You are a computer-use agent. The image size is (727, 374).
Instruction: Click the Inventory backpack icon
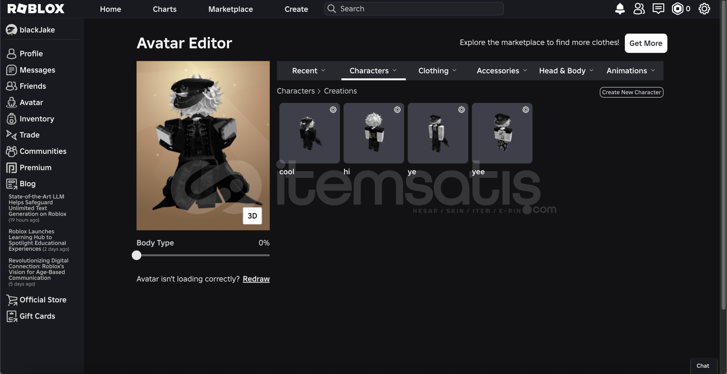pyautogui.click(x=11, y=118)
